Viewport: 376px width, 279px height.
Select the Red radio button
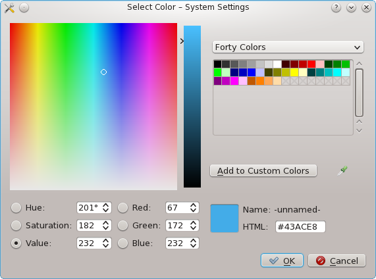[122, 207]
